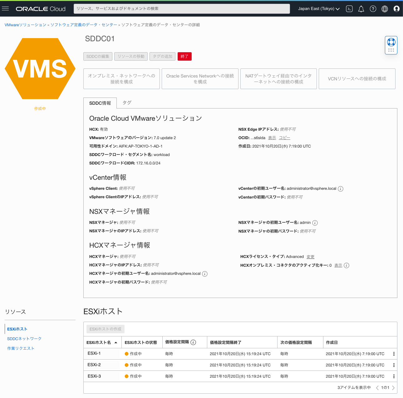Click コピー link next to OCID
This screenshot has width=403, height=398.
click(x=284, y=138)
